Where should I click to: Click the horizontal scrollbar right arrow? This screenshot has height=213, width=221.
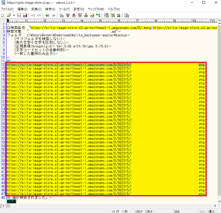pyautogui.click(x=215, y=206)
